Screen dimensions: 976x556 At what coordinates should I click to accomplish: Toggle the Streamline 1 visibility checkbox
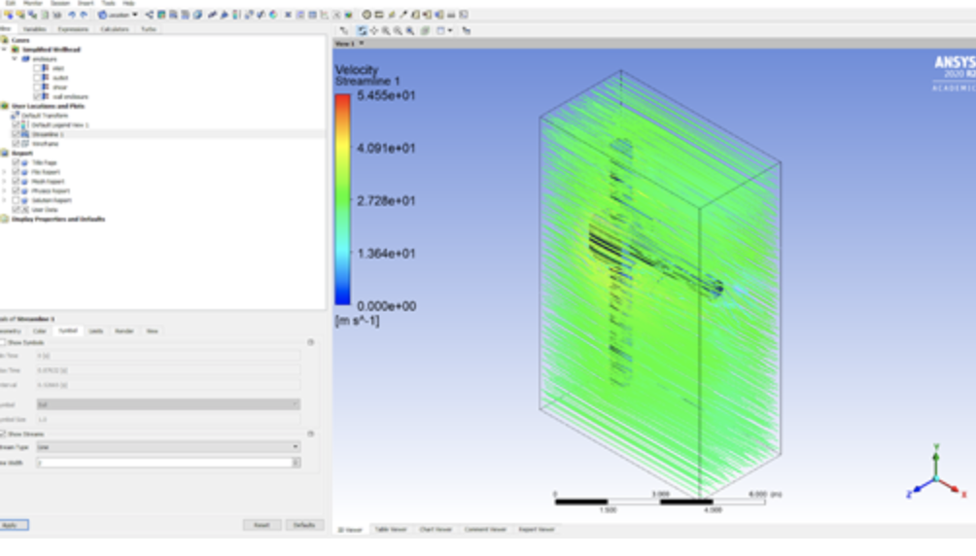(x=17, y=134)
